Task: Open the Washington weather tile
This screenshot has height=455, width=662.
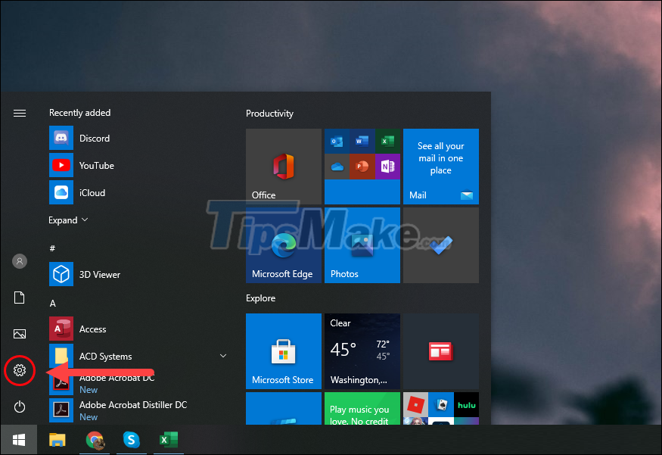Action: pyautogui.click(x=362, y=351)
